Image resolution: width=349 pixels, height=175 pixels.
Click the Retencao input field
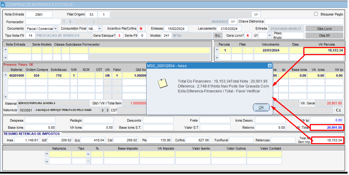[x=283, y=140]
